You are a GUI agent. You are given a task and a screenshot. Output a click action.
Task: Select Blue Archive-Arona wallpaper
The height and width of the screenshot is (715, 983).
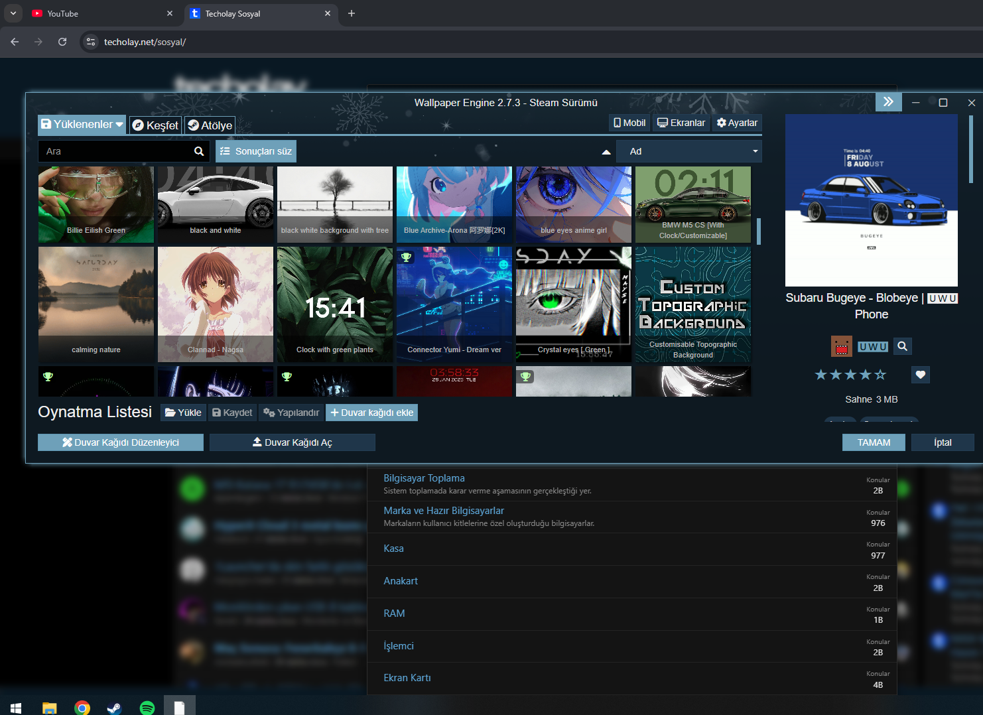click(454, 204)
